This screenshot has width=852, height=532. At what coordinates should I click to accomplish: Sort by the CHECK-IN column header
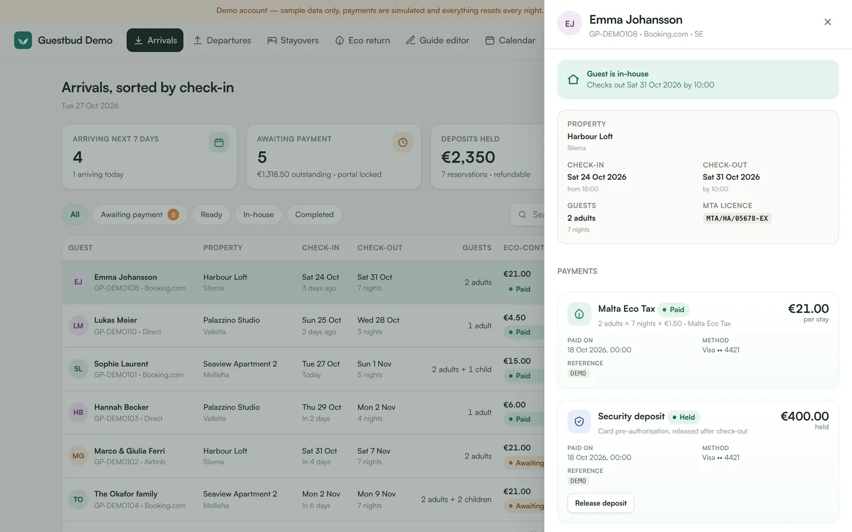pyautogui.click(x=321, y=248)
